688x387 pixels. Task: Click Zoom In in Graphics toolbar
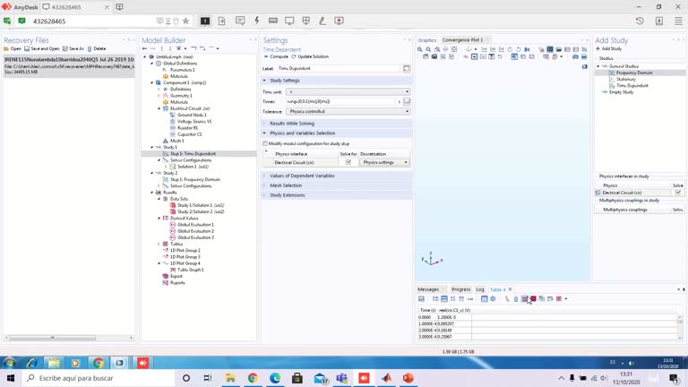420,49
